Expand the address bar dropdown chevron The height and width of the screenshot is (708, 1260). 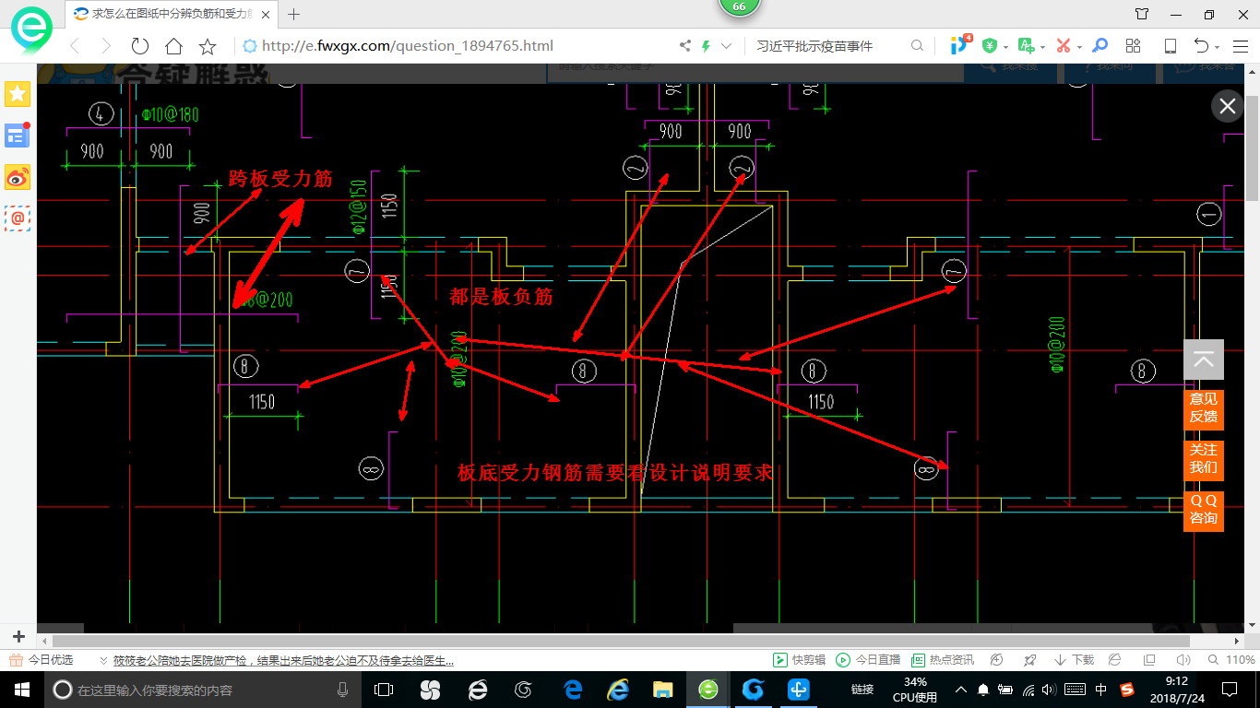[x=726, y=46]
